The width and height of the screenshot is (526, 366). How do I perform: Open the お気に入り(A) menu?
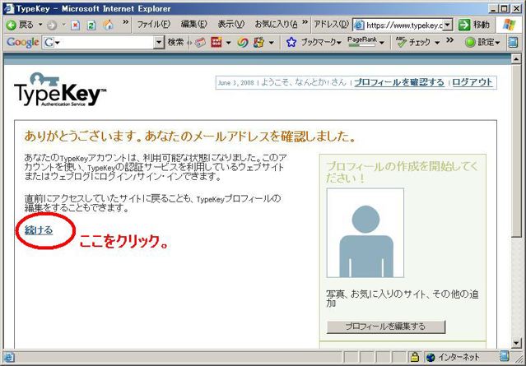[x=276, y=25]
